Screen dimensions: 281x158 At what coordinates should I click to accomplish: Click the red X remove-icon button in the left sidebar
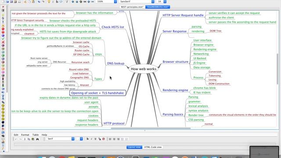pyautogui.click(x=3, y=7)
